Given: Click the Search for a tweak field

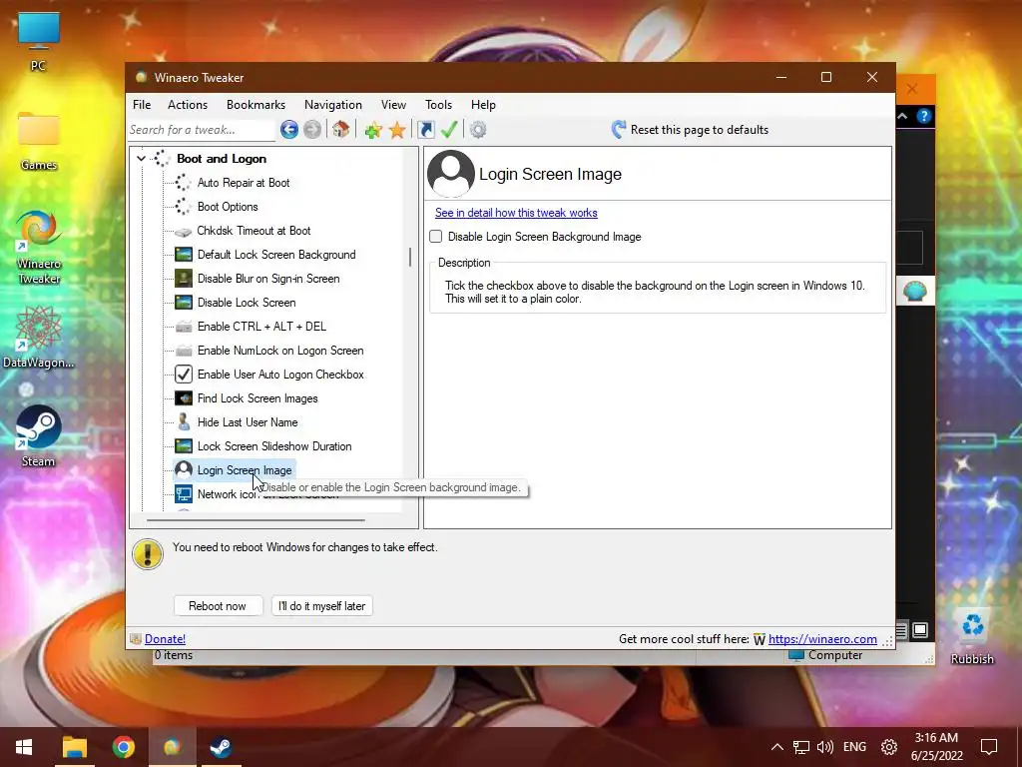Looking at the screenshot, I should (202, 130).
